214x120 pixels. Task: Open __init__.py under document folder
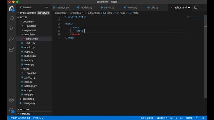pos(34,43)
